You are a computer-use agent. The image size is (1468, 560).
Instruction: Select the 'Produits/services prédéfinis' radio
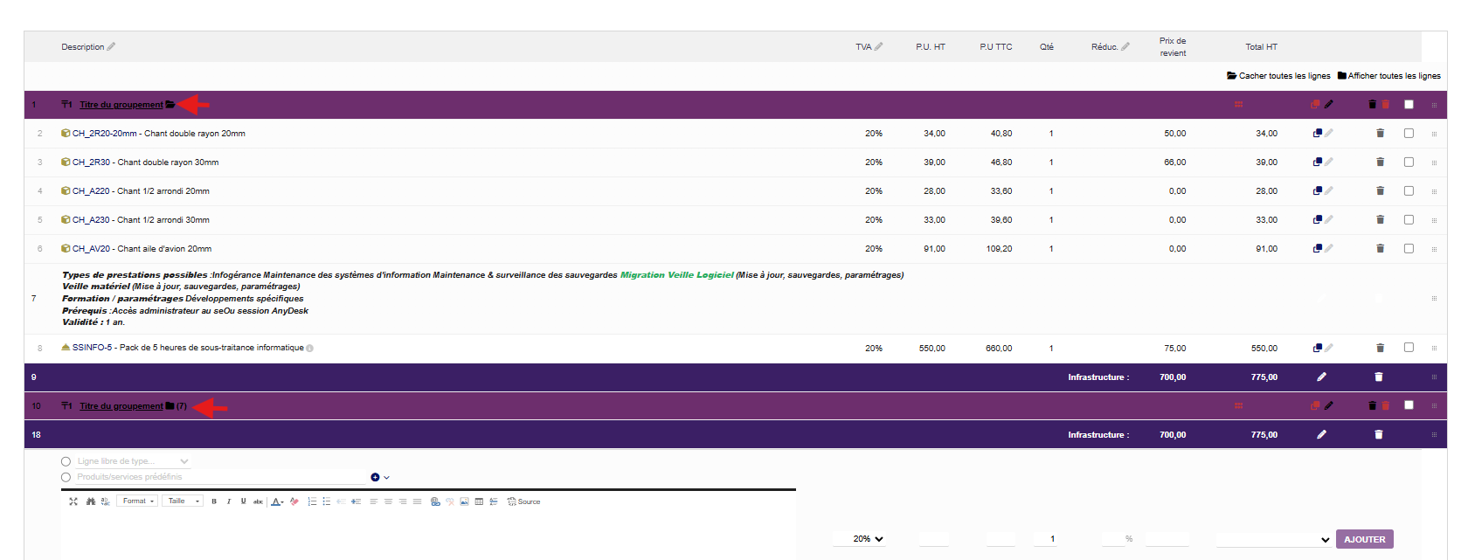[66, 477]
